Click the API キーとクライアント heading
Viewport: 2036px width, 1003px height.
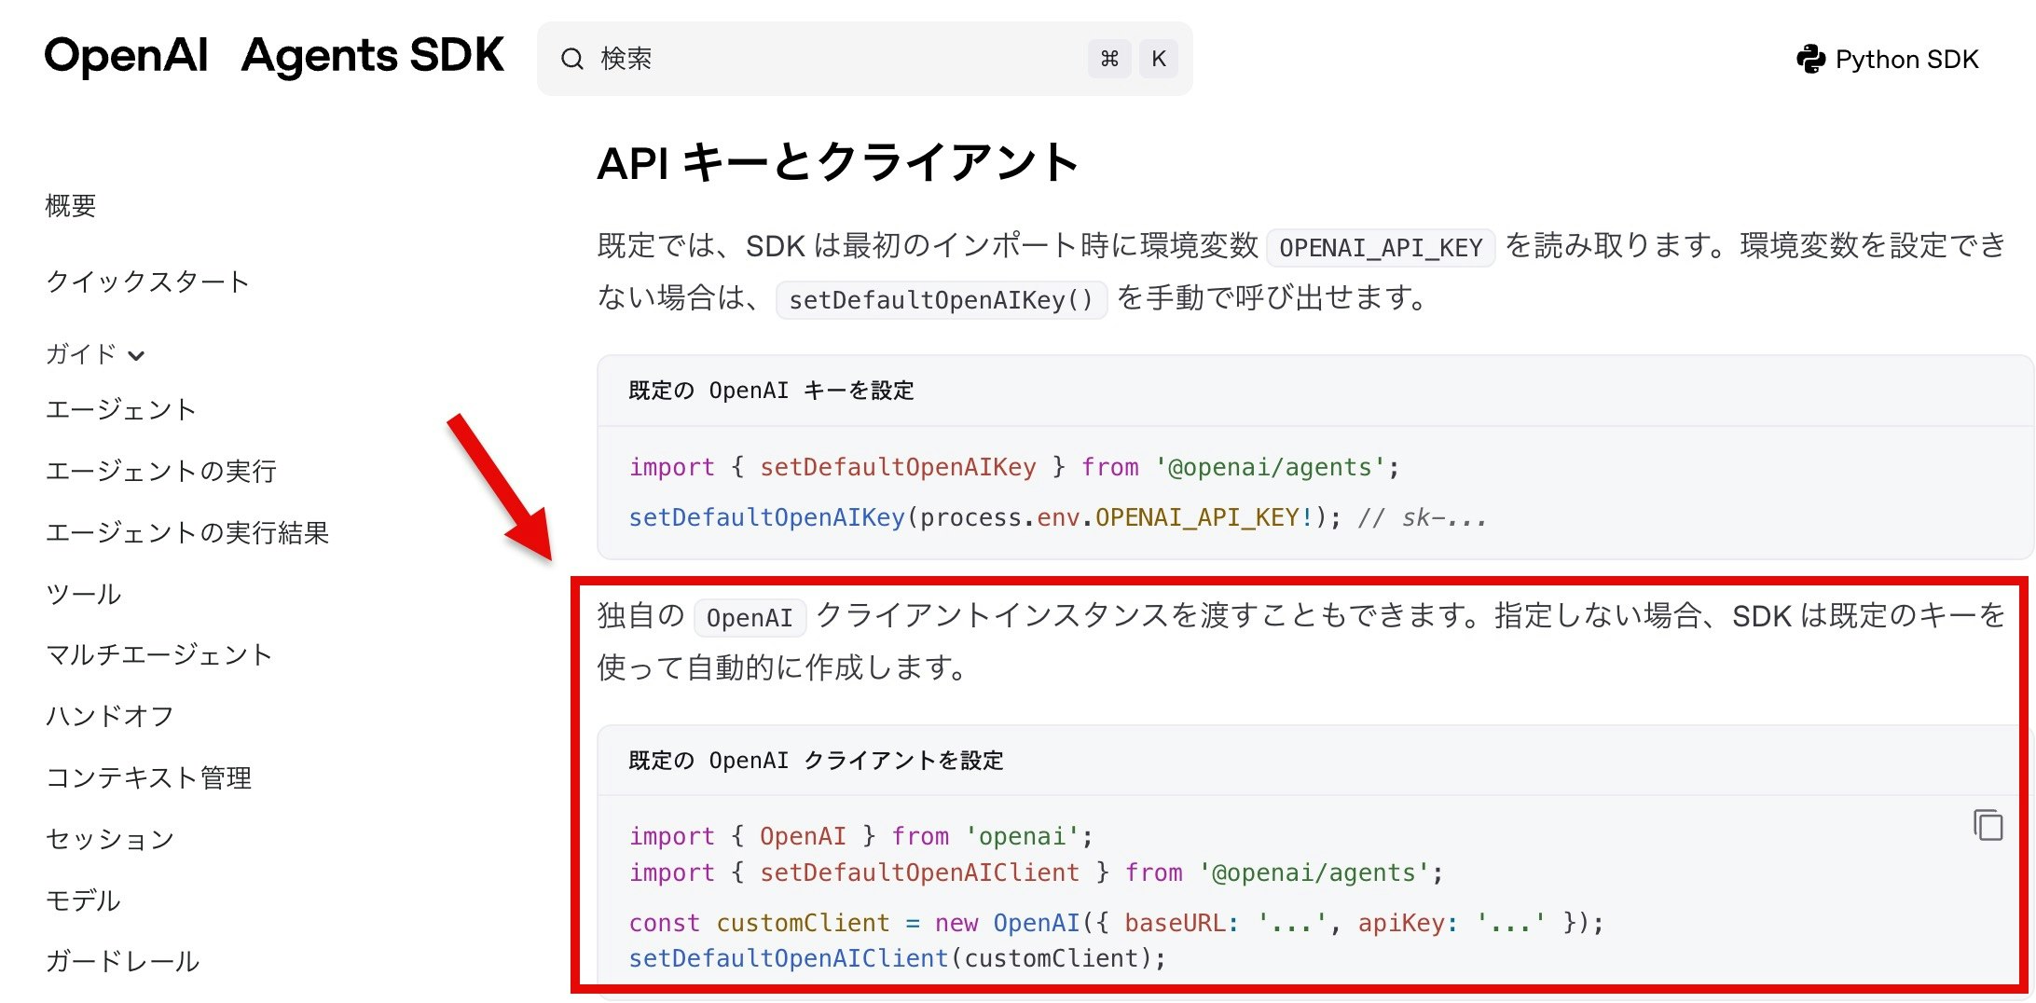tap(838, 162)
